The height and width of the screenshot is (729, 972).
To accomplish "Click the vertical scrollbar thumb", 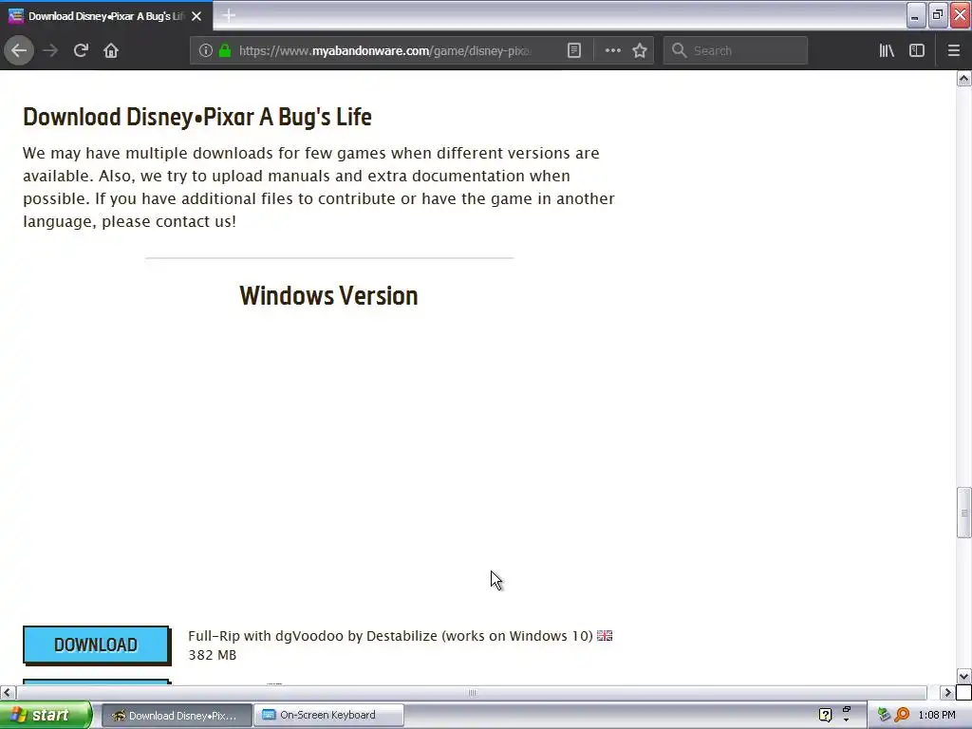I will click(963, 513).
